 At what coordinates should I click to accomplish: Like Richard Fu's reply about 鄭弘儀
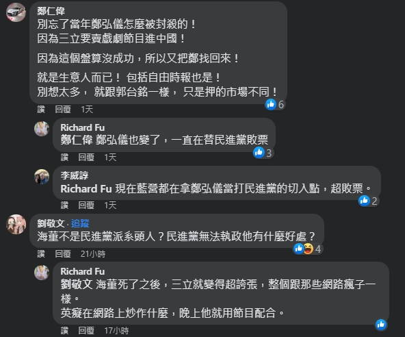click(x=64, y=157)
